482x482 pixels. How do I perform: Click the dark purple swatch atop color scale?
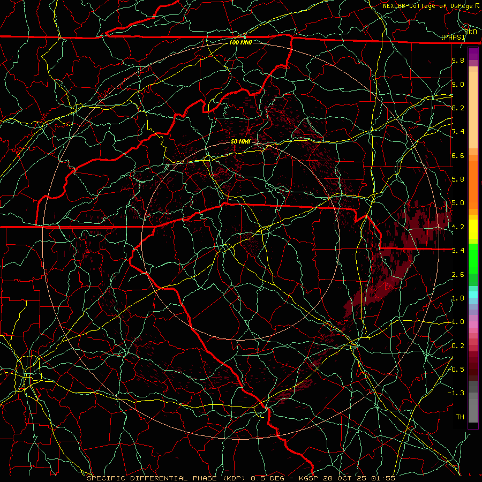coord(473,54)
